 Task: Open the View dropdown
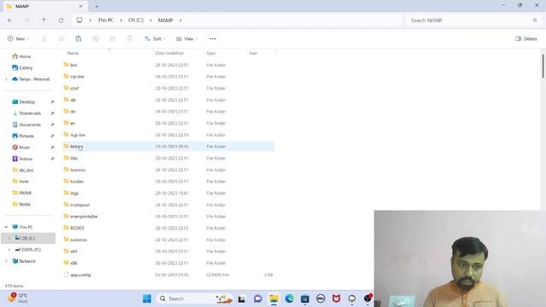pyautogui.click(x=187, y=38)
